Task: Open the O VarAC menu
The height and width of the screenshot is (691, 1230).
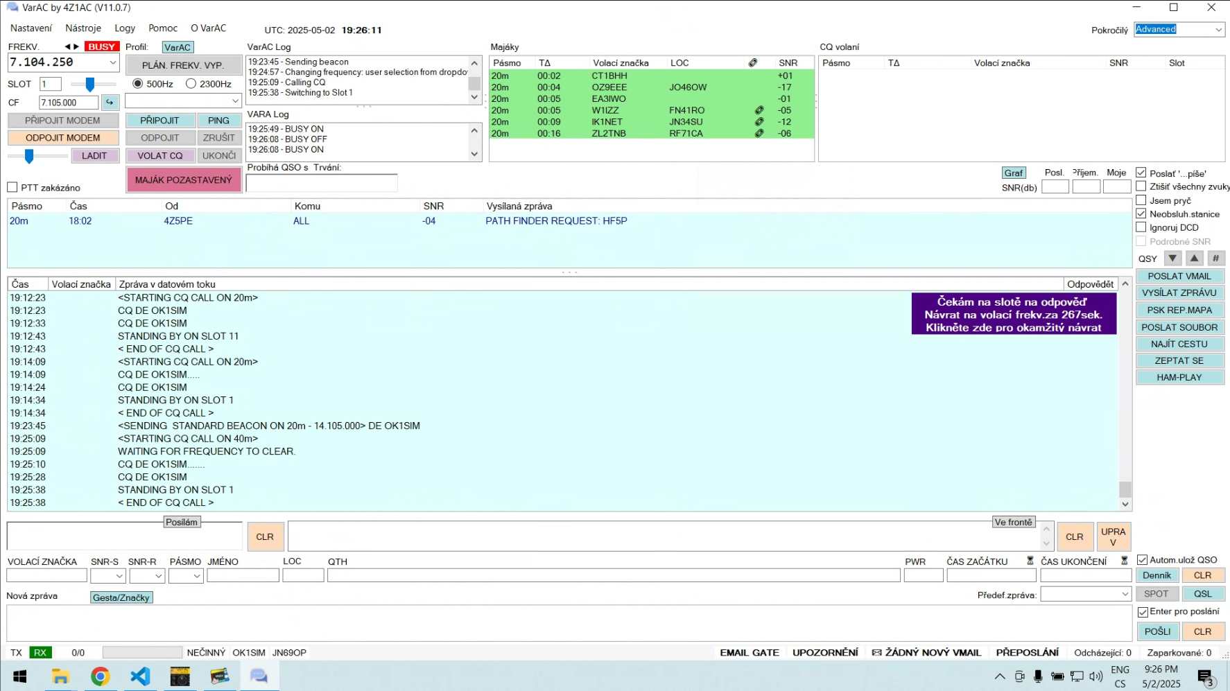Action: pos(208,28)
